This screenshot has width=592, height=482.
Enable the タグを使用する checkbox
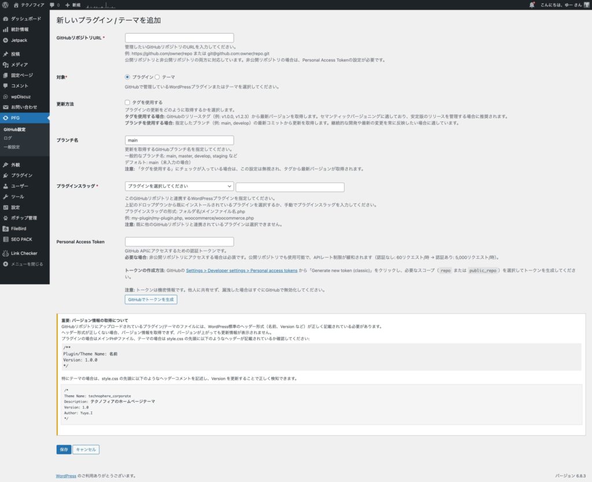tap(128, 102)
